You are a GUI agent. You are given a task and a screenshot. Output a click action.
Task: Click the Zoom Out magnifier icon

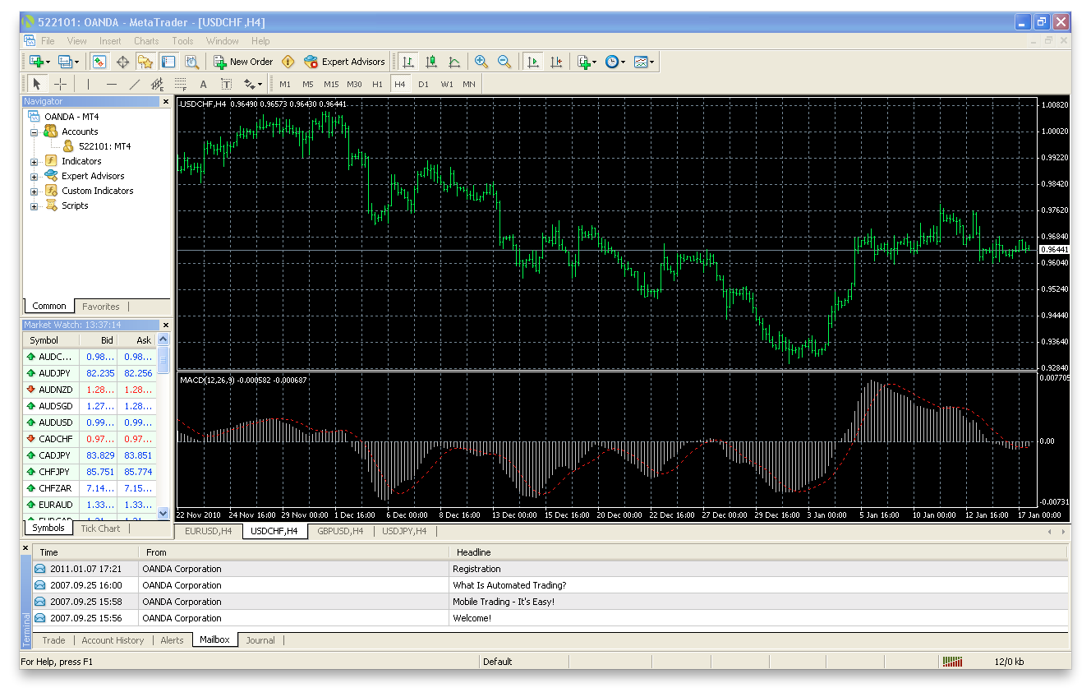(504, 62)
